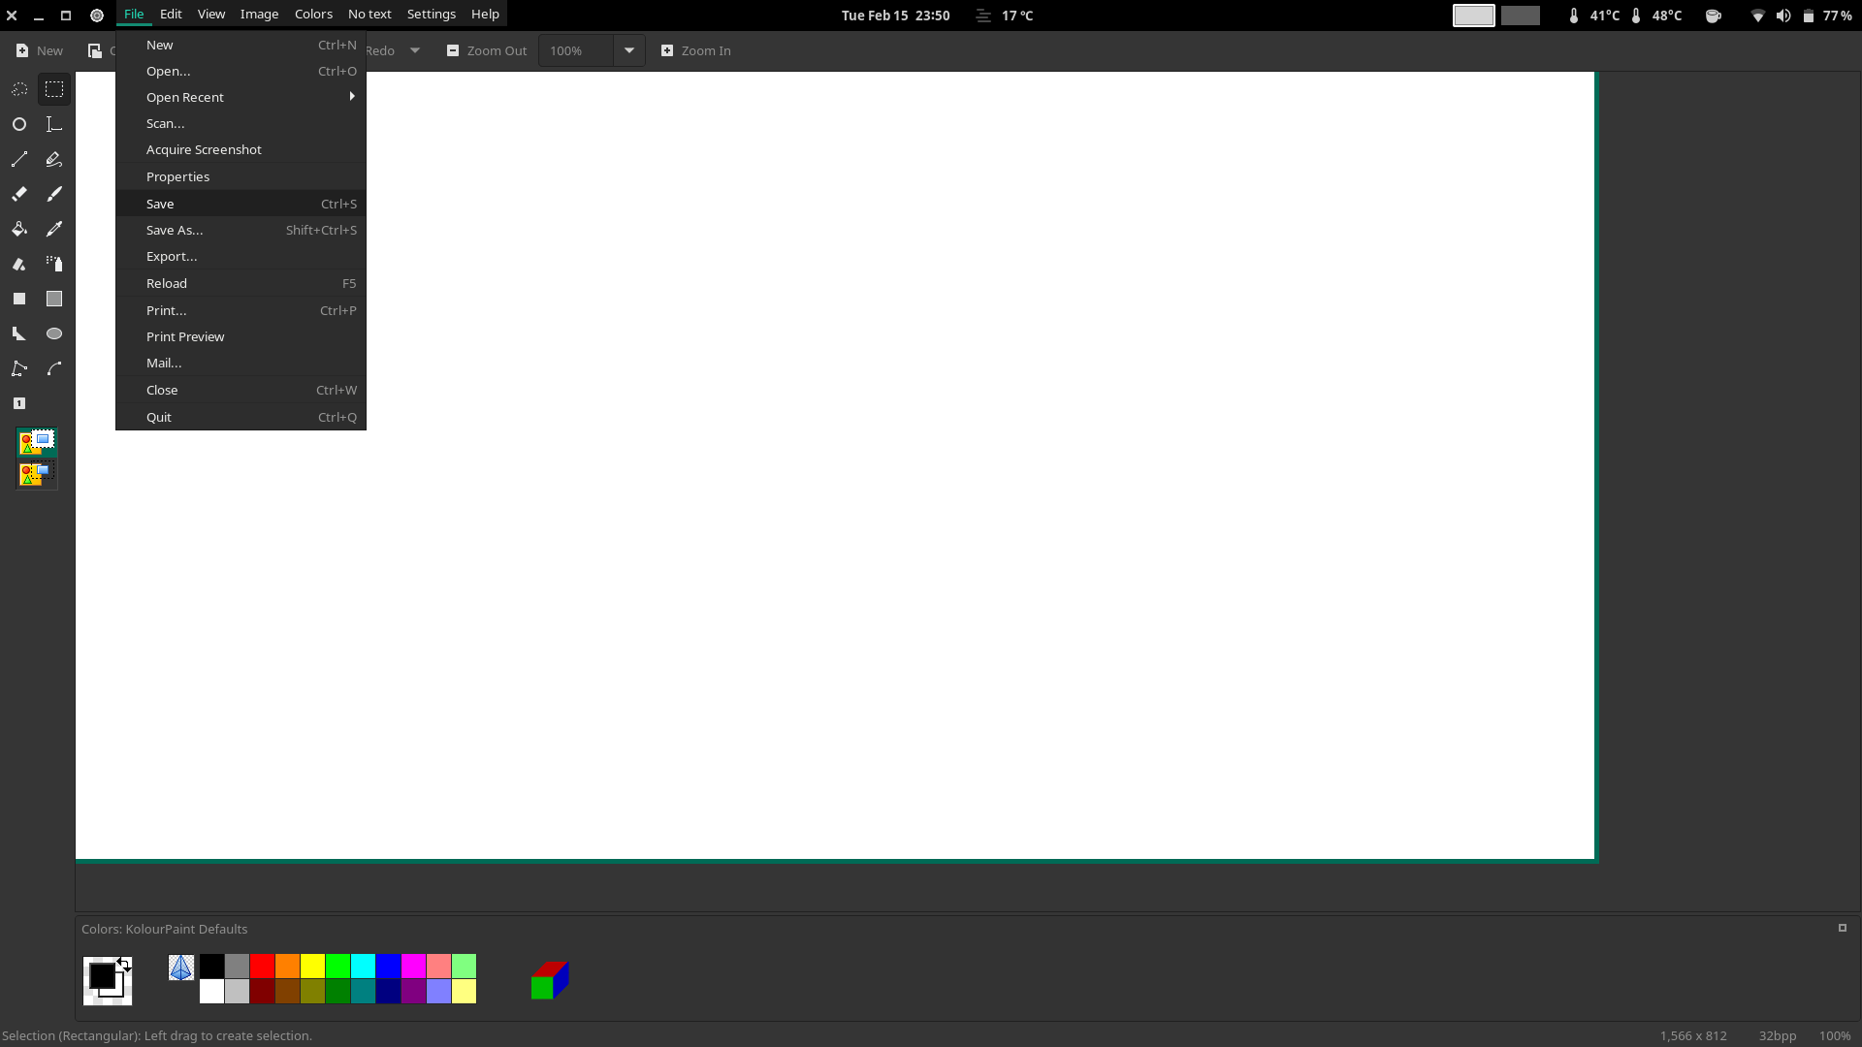Click Save As in File menu

click(x=175, y=230)
